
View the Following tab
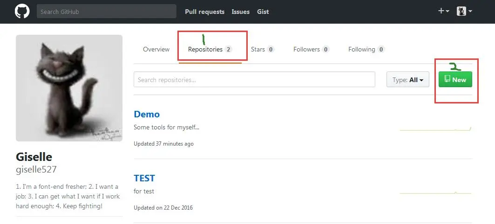pos(366,50)
